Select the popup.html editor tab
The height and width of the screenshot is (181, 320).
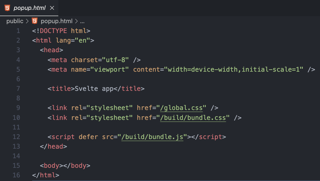coord(29,8)
